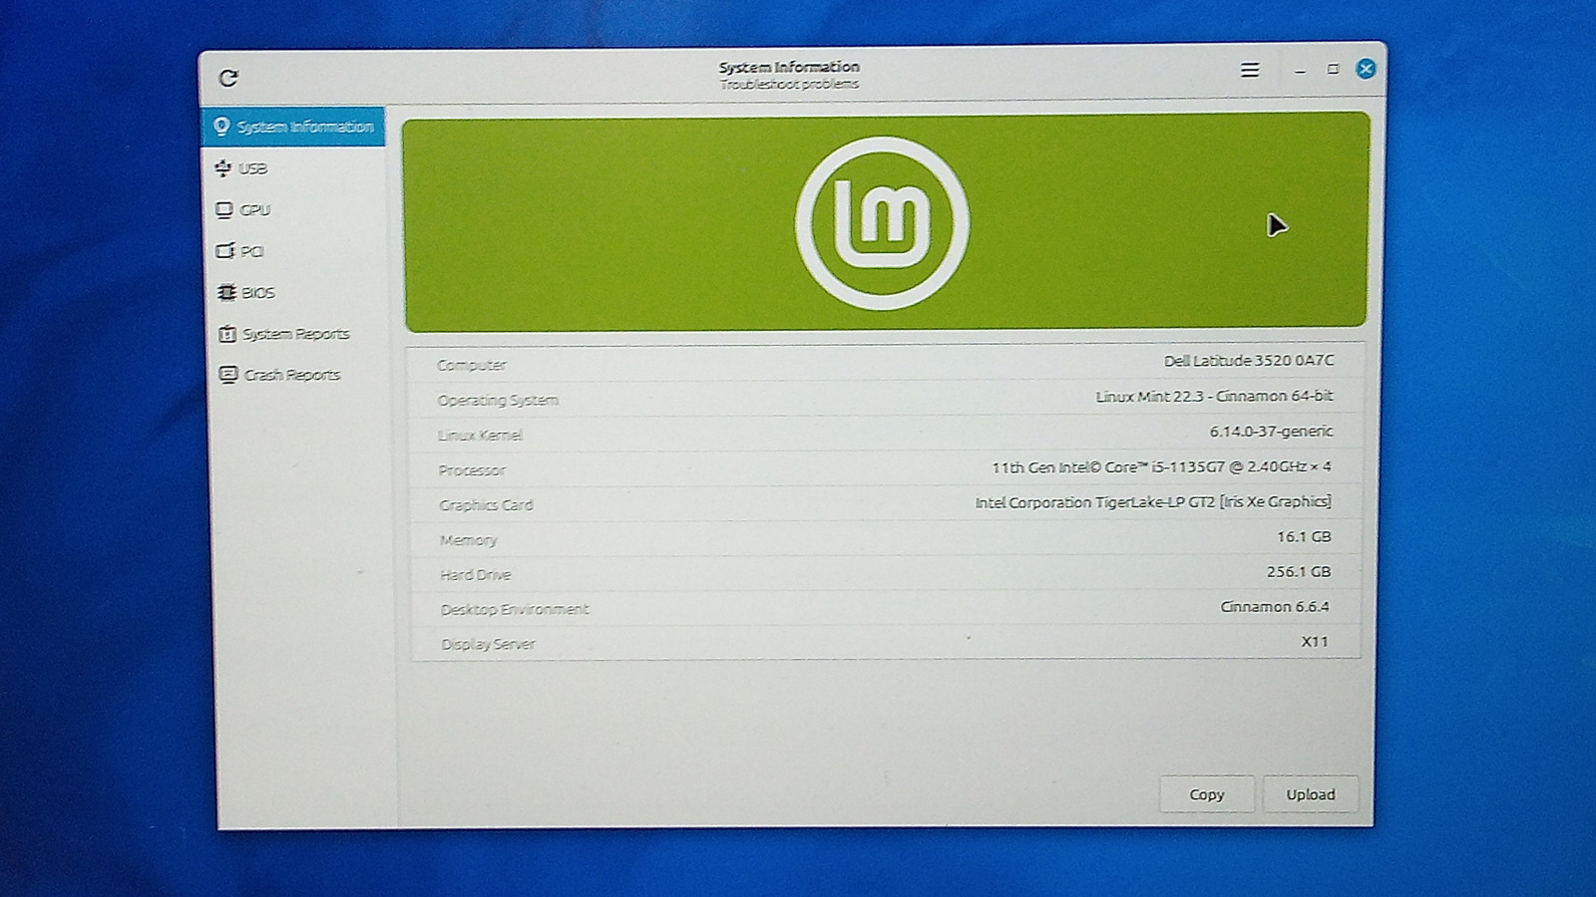Select the Processor row
1596x897 pixels.
884,468
